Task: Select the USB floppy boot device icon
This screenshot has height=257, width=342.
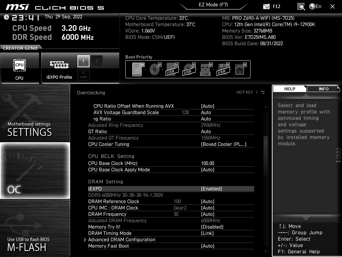Action: pos(223,69)
